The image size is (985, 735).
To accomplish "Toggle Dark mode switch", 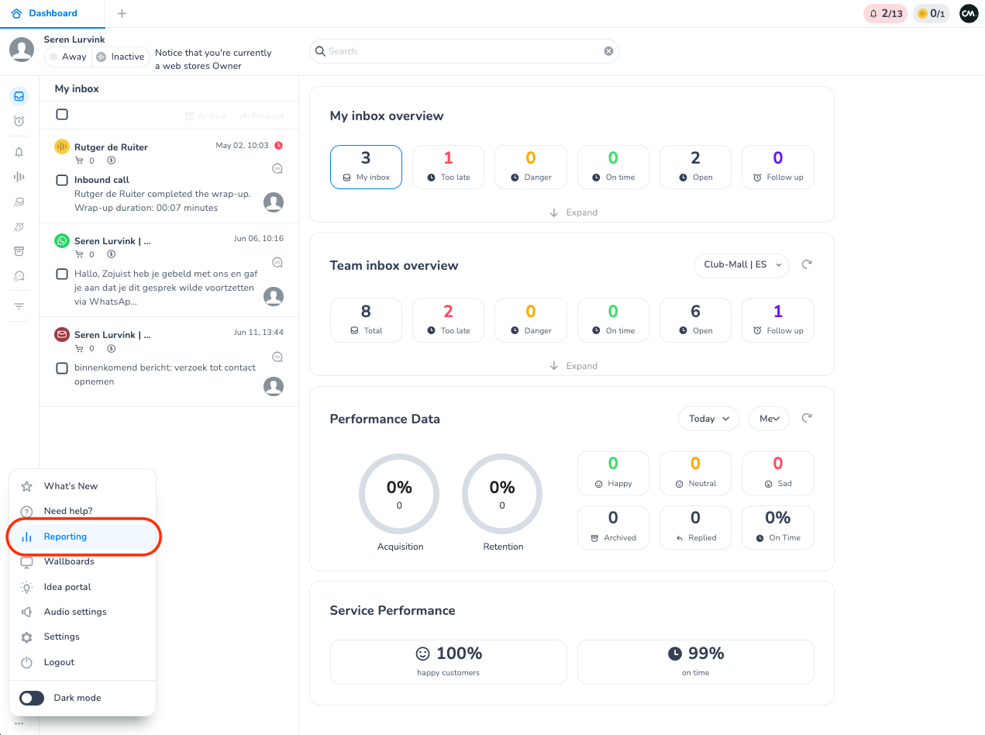I will [x=32, y=698].
